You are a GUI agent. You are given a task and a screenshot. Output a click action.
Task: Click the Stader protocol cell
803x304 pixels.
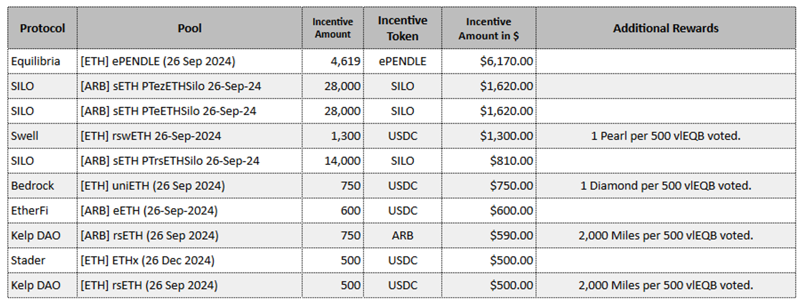pyautogui.click(x=28, y=261)
